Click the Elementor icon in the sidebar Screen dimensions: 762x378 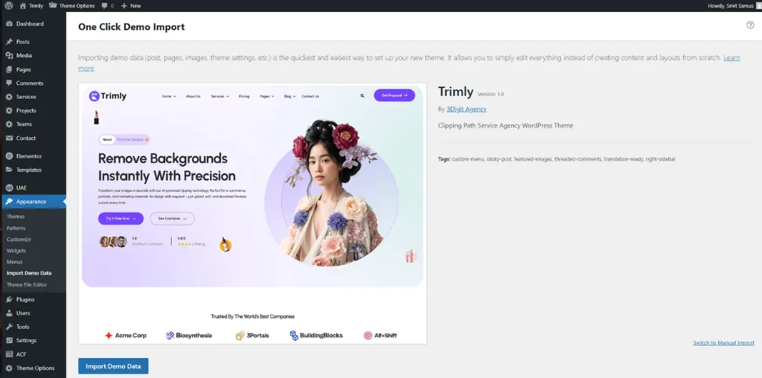(x=9, y=156)
